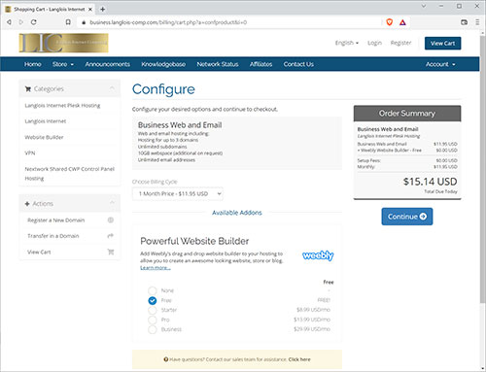Click the plus icon in Actions header
Viewport: 486px width, 372px height.
click(x=27, y=204)
